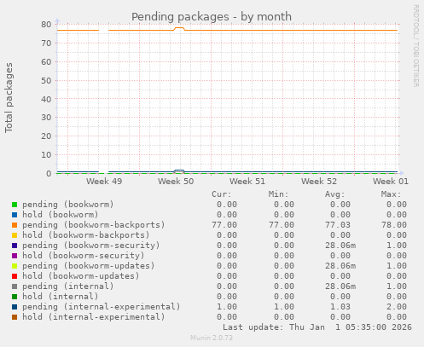Image resolution: width=424 pixels, height=347 pixels.
Task: Click the pending (bookworm) green color swatch
Action: [15, 205]
